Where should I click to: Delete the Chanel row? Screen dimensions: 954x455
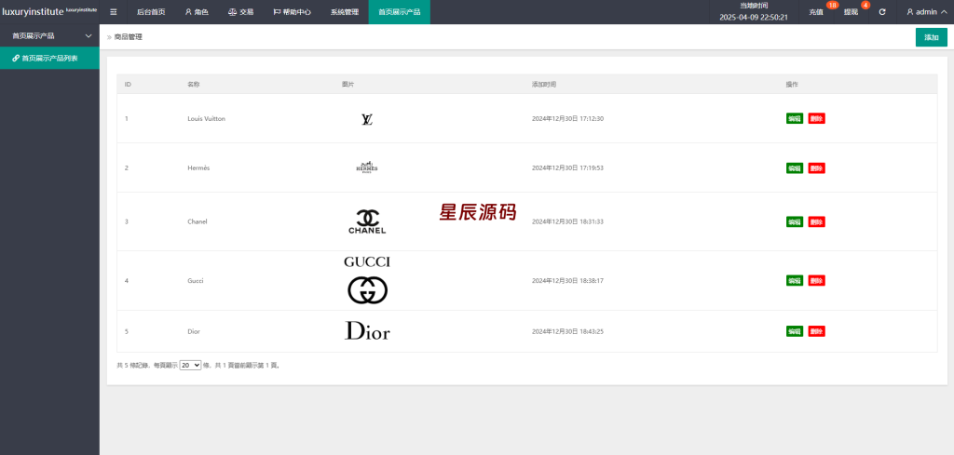816,221
